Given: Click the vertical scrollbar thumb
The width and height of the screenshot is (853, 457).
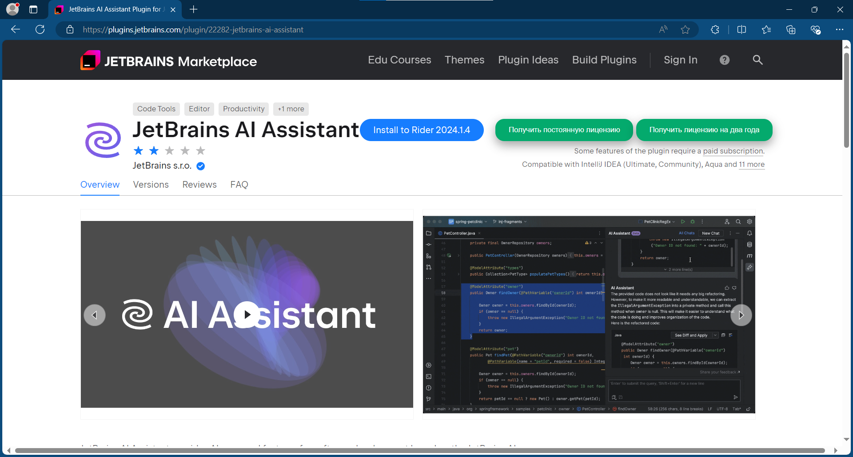Looking at the screenshot, I should point(846,100).
